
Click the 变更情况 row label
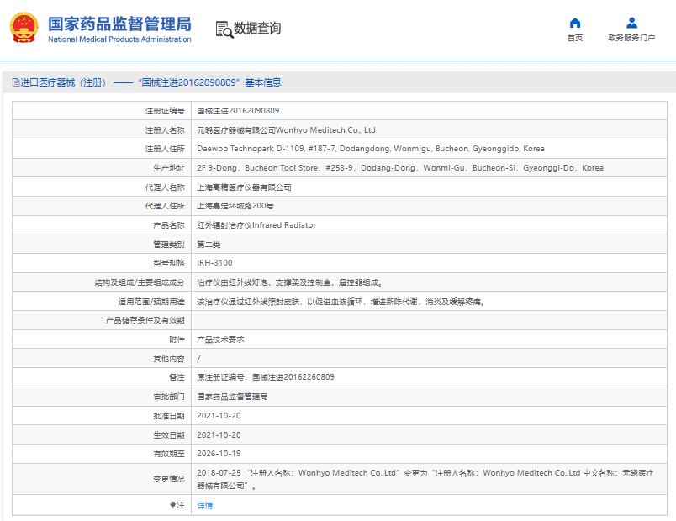(x=168, y=479)
